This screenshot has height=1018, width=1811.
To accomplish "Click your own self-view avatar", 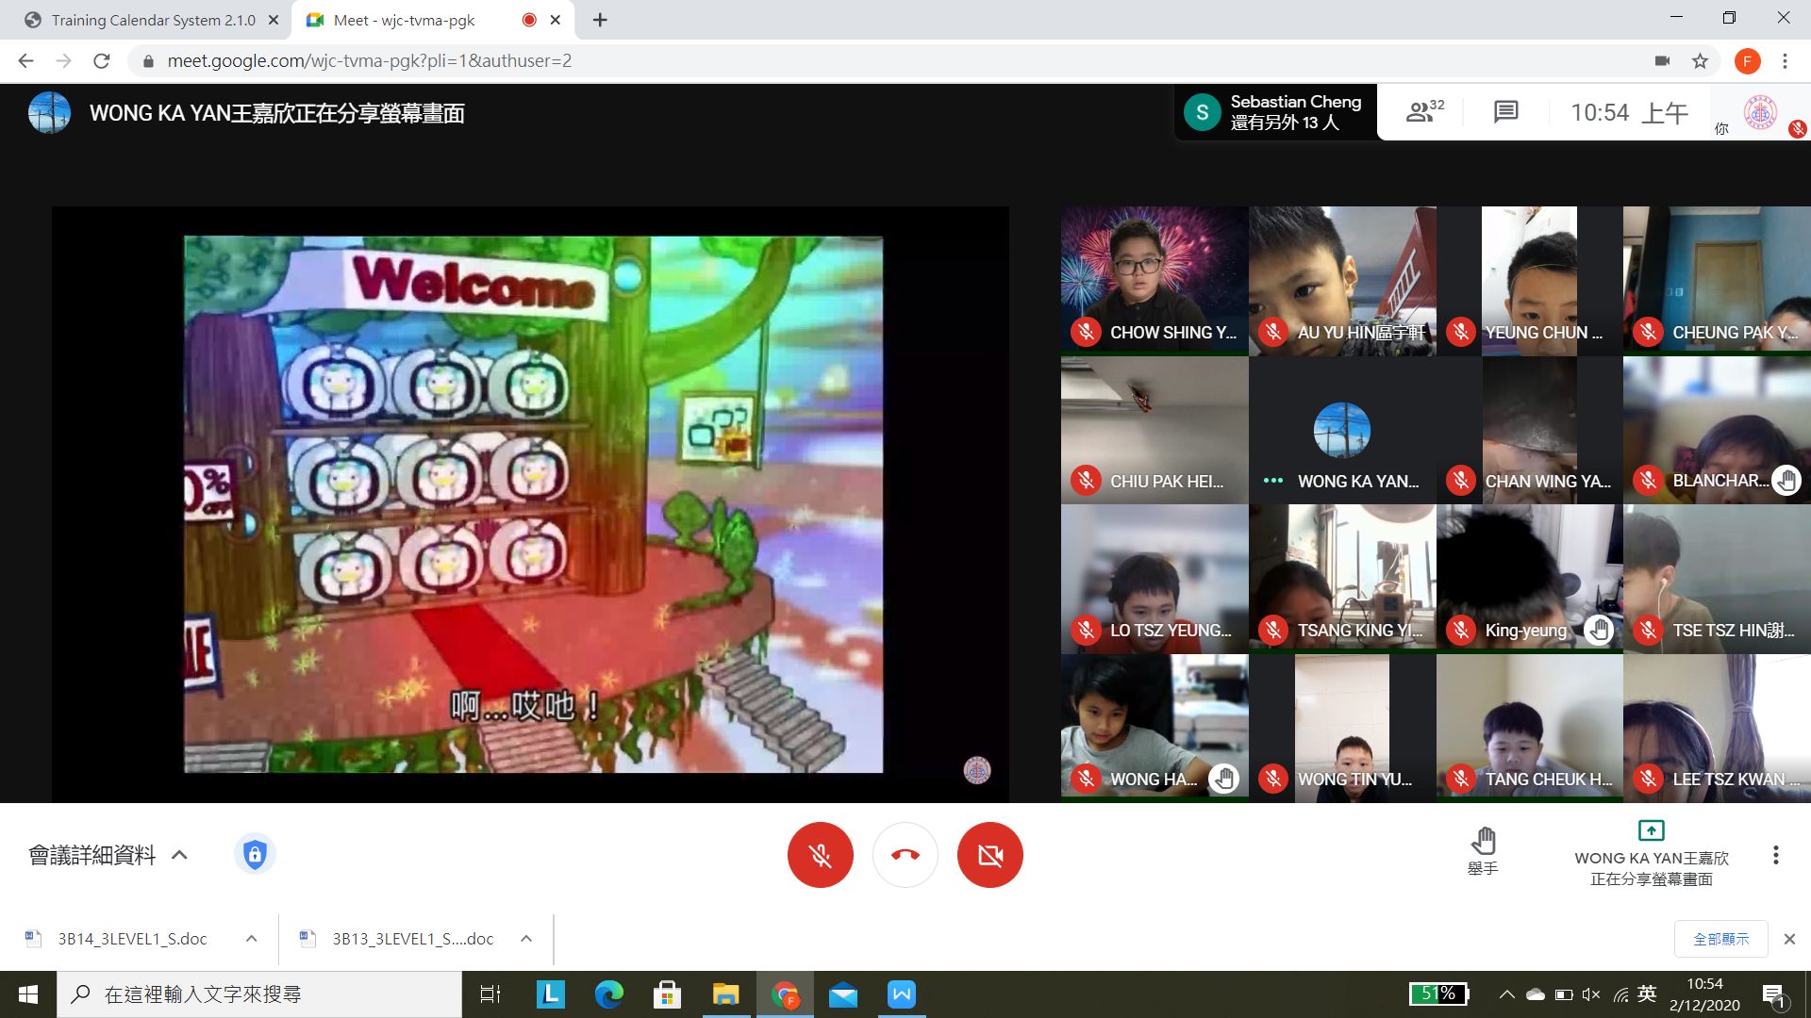I will [x=1760, y=112].
